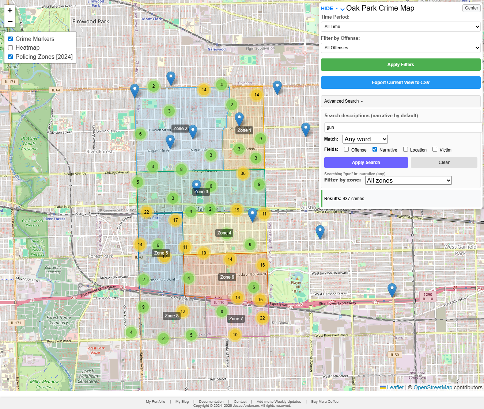Toggle the Policing Zones [2024] checkbox
Viewport: 484px width, 409px height.
[x=11, y=57]
